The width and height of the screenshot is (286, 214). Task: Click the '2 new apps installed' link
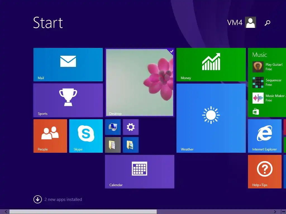63,200
